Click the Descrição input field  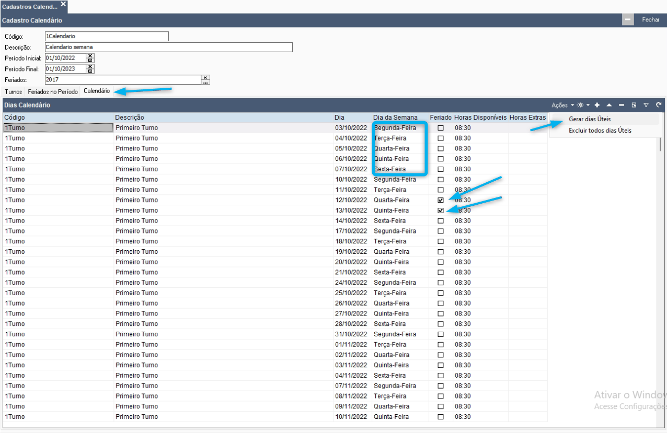tap(168, 48)
